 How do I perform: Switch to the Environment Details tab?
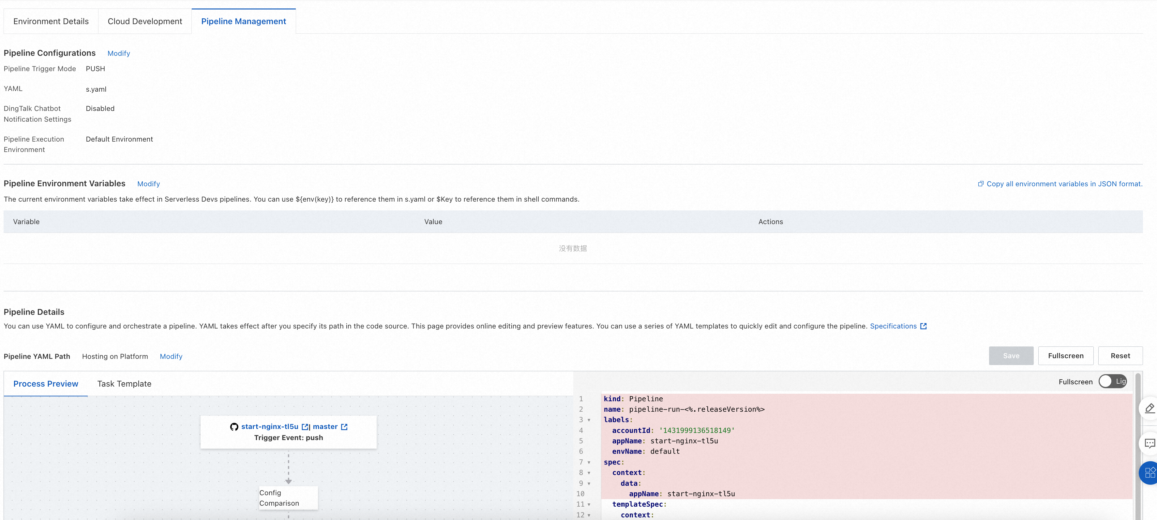point(51,21)
